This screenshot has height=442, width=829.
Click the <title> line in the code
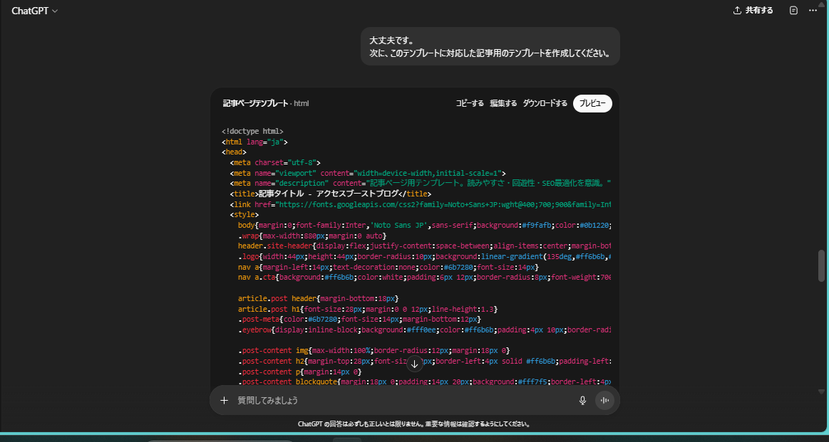(330, 193)
